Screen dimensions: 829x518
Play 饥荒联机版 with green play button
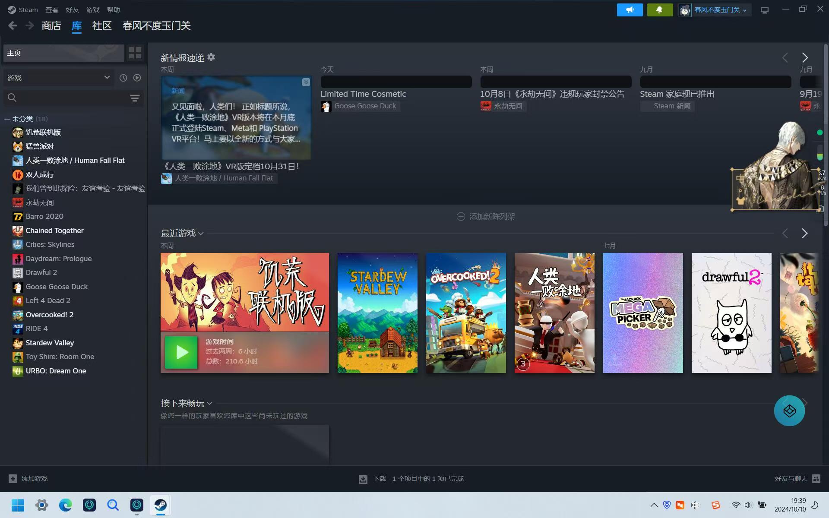tap(181, 353)
